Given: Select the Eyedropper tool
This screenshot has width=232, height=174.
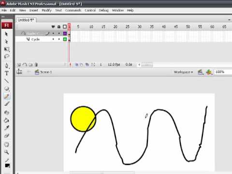Looking at the screenshot, I should tap(7, 128).
